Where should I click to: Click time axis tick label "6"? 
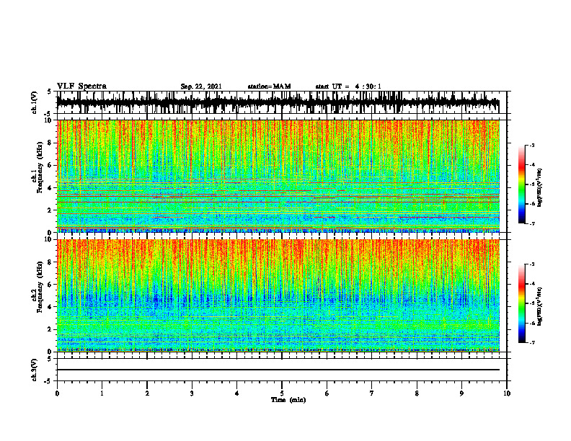(x=327, y=393)
